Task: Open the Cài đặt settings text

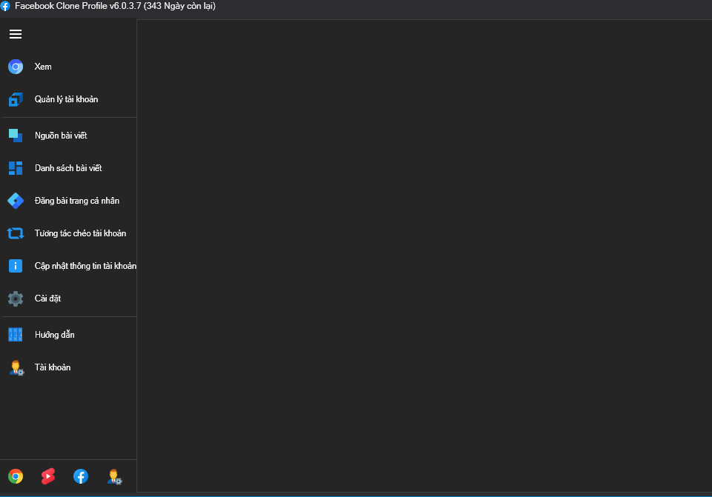Action: tap(47, 298)
